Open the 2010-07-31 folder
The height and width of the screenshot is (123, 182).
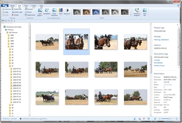[17, 102]
